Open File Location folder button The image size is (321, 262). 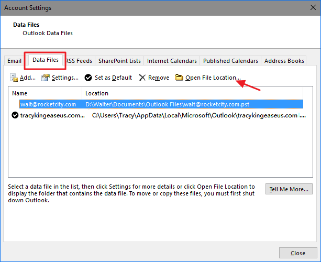pyautogui.click(x=207, y=78)
